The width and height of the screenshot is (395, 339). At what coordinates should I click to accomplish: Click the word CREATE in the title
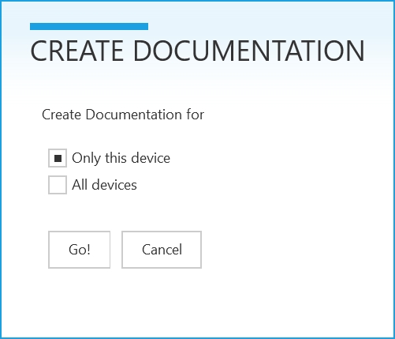(x=76, y=51)
